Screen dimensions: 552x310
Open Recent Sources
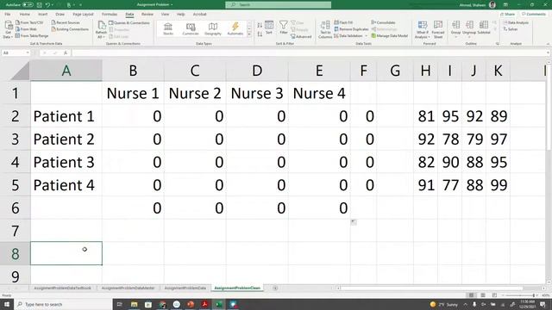coord(66,22)
